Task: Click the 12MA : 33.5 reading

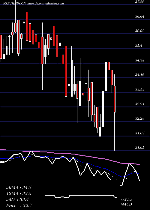Action: pos(19,193)
